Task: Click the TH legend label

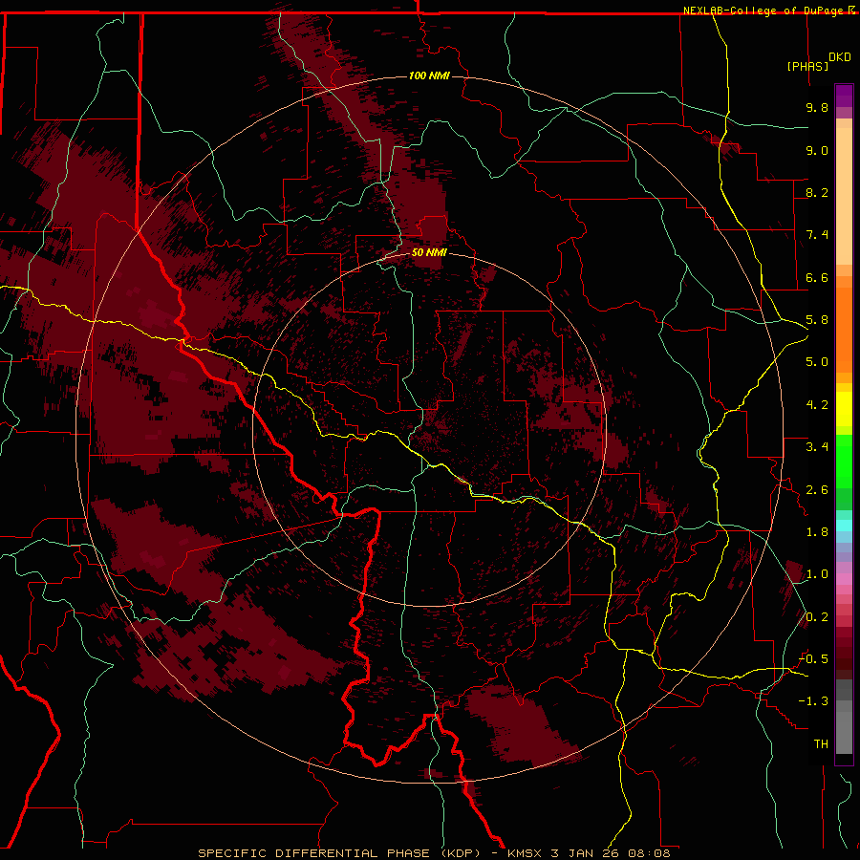Action: (x=821, y=744)
